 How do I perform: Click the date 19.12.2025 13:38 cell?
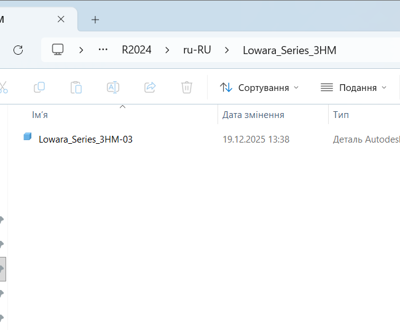click(x=256, y=139)
